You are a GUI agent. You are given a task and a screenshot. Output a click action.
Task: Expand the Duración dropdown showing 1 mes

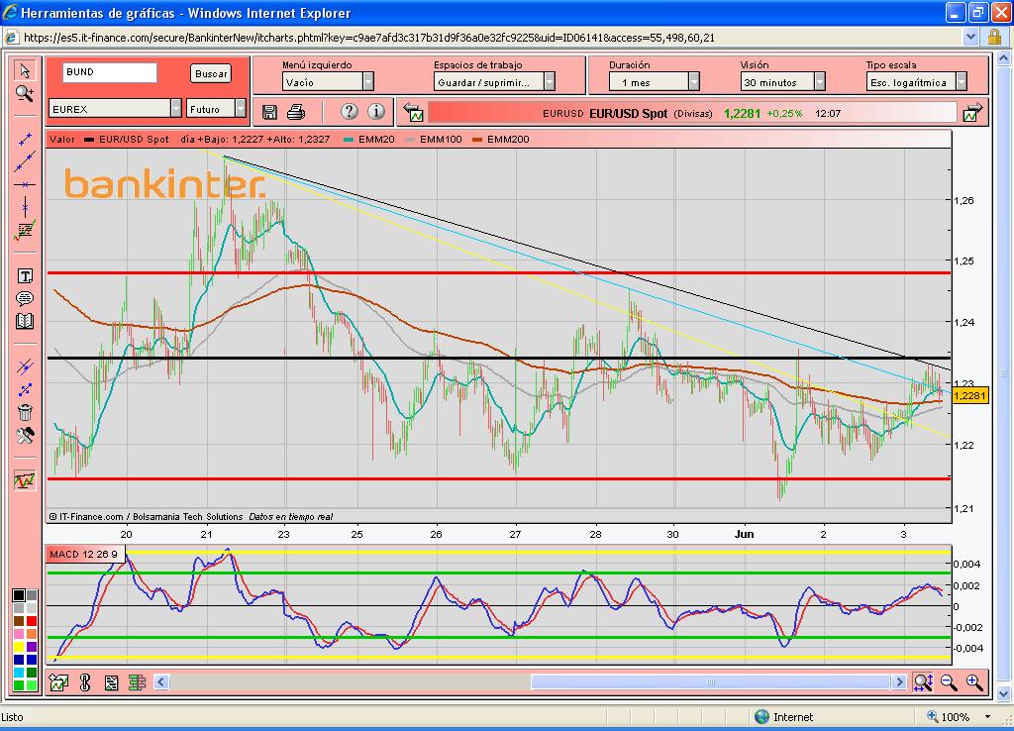[693, 82]
